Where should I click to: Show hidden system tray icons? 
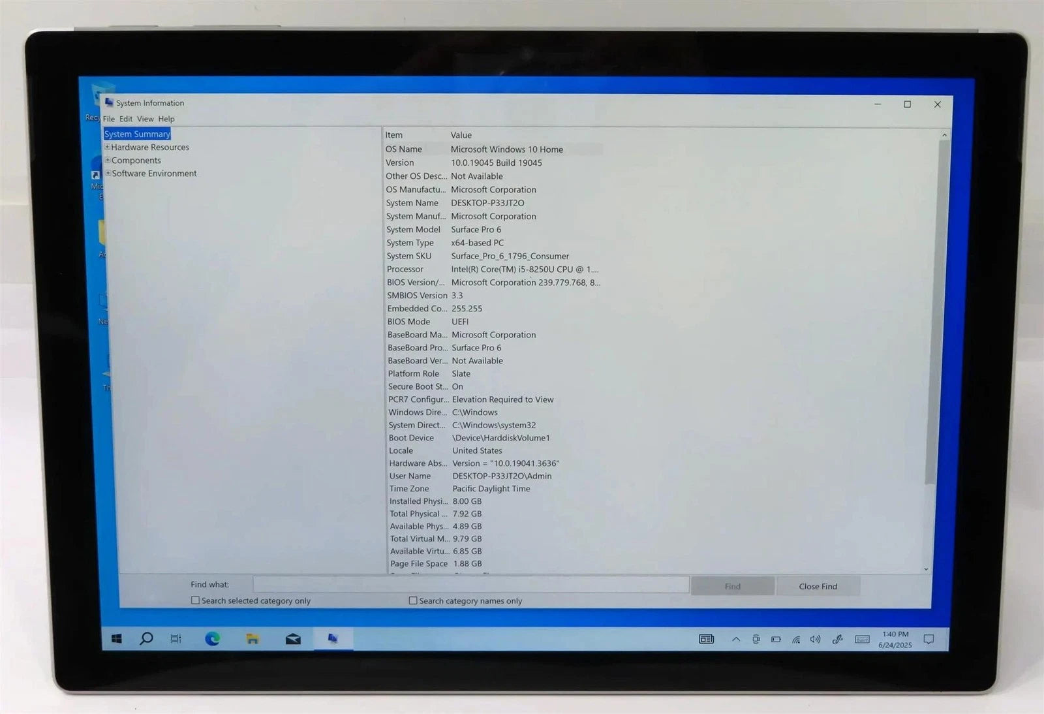736,639
